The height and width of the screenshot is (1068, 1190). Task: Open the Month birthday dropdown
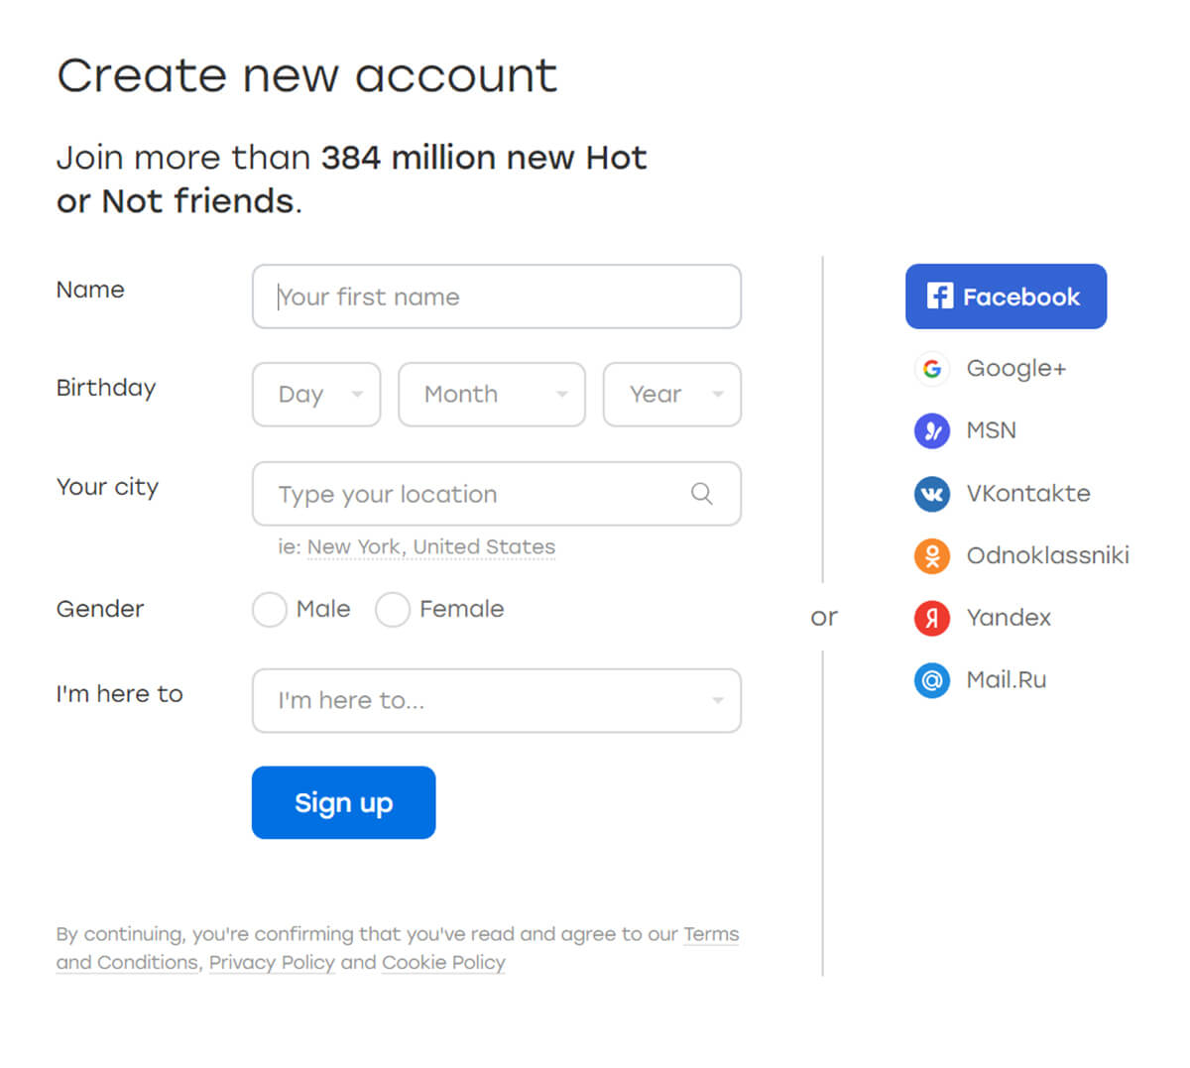[x=492, y=395]
